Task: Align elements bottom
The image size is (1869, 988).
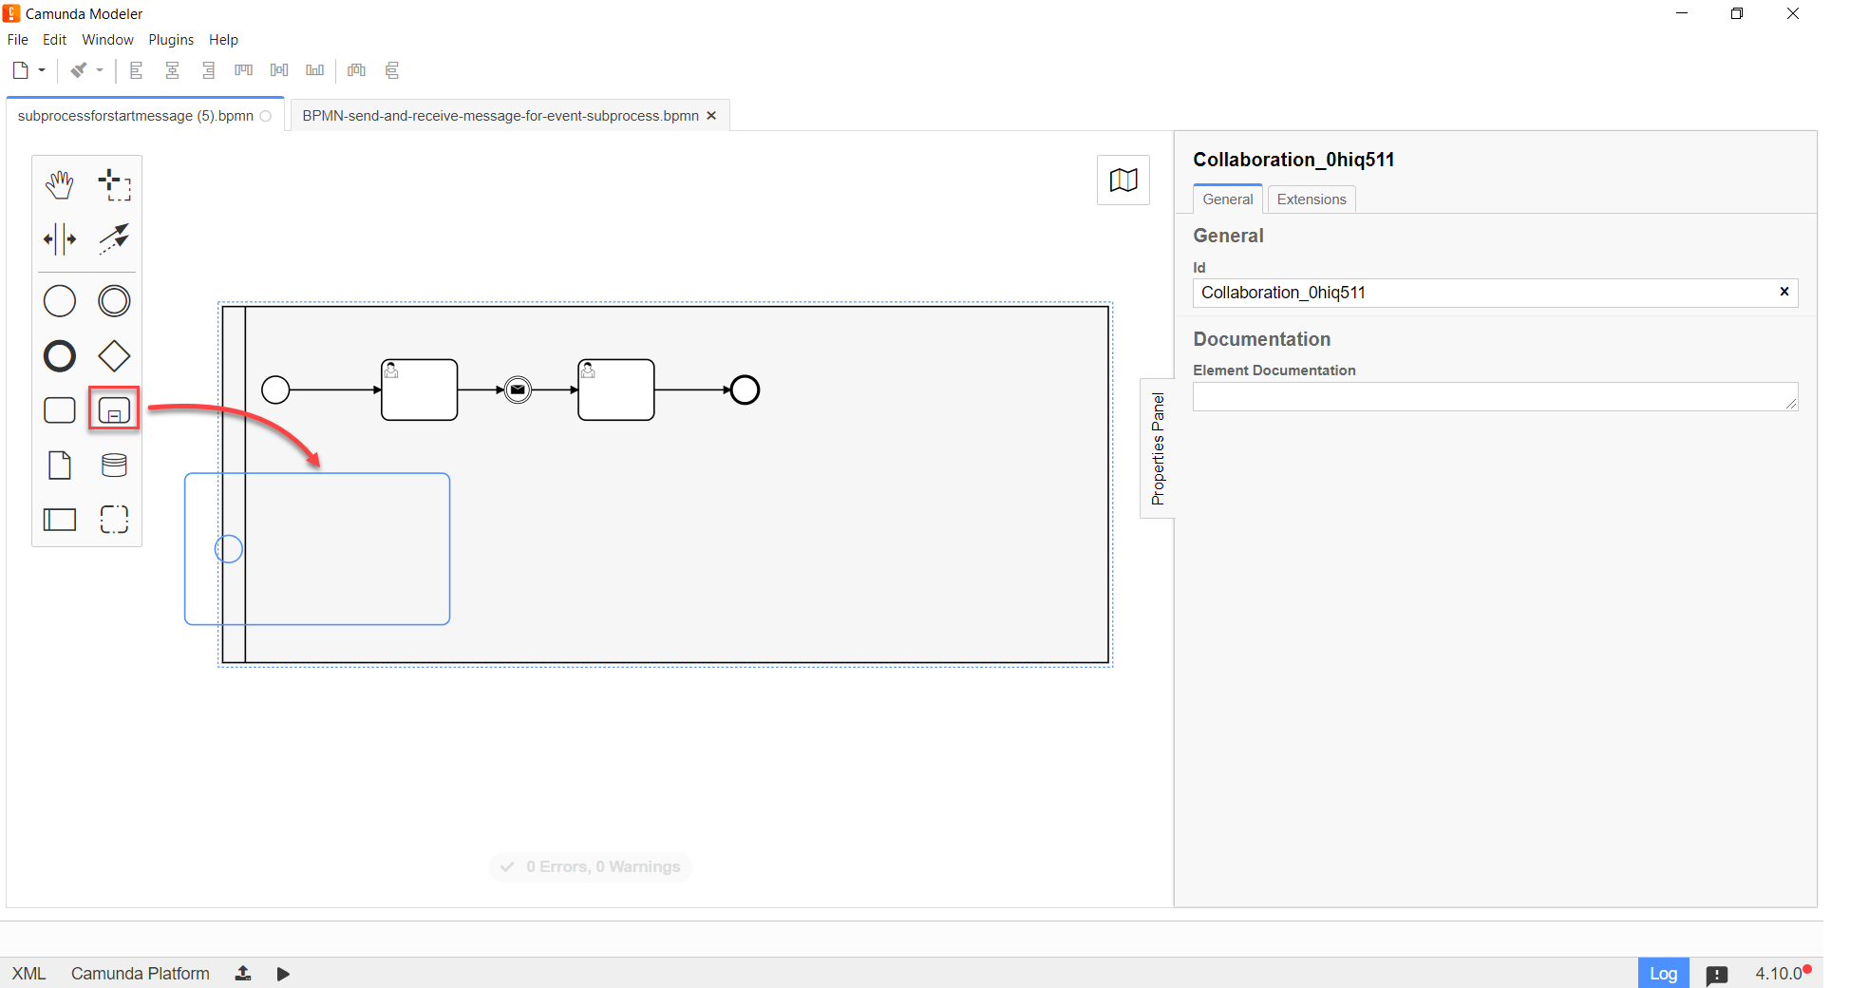Action: click(315, 70)
